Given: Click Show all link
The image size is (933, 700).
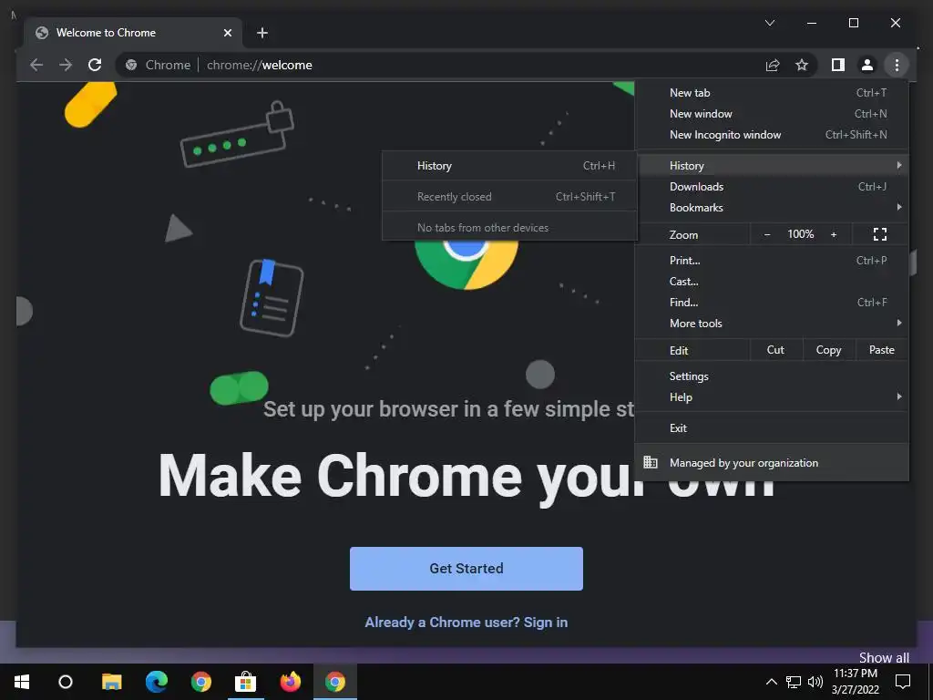Looking at the screenshot, I should (884, 657).
